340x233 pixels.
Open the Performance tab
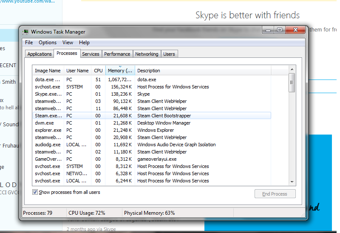click(x=117, y=54)
